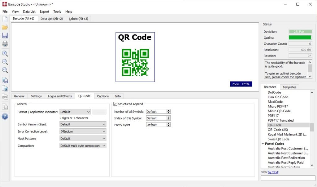Click the status message down arrow

click(310, 77)
